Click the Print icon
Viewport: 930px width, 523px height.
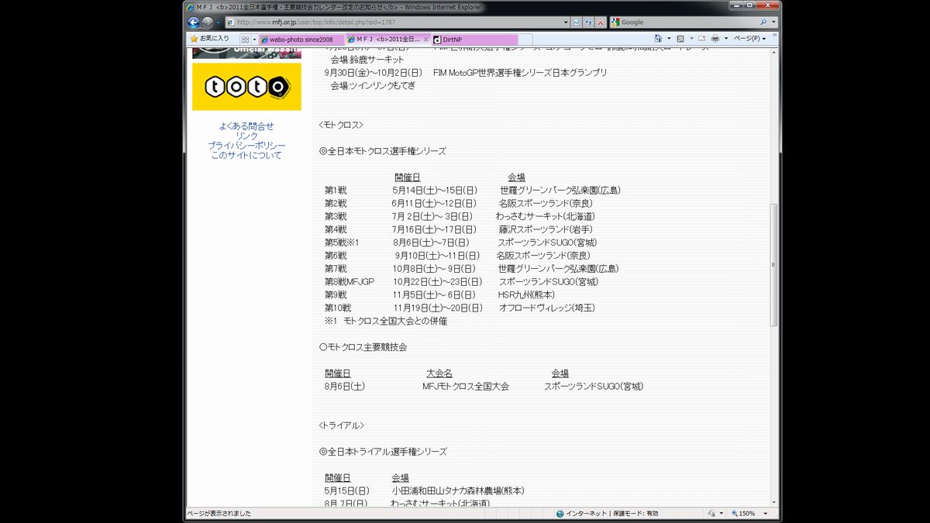[715, 38]
